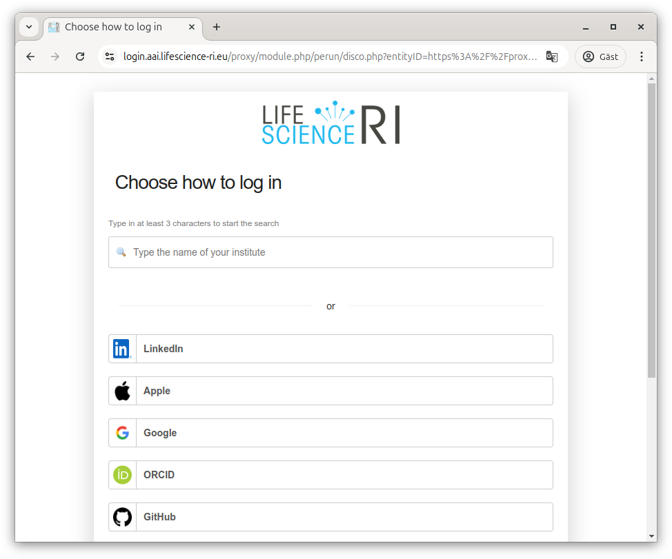Go back to previous page

[30, 57]
